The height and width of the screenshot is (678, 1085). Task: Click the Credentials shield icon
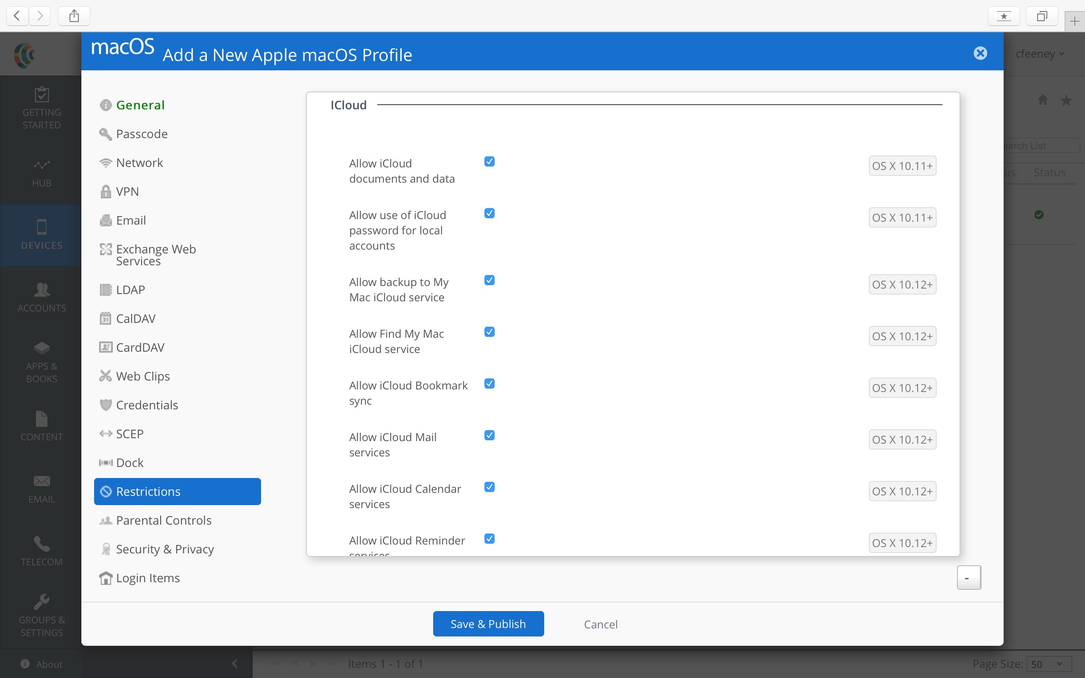click(106, 405)
